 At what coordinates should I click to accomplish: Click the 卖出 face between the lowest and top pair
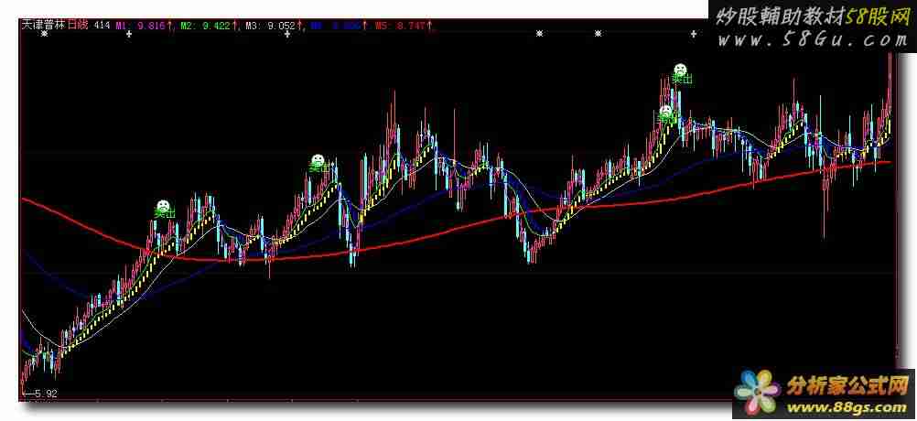pyautogui.click(x=318, y=160)
